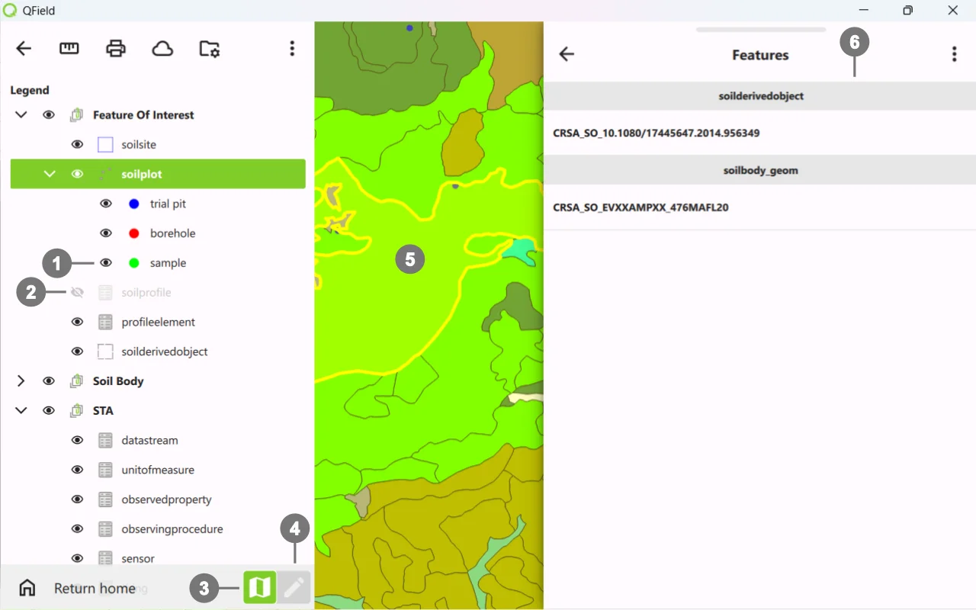Open the legend panel three-dot menu
This screenshot has height=610, width=976.
292,49
